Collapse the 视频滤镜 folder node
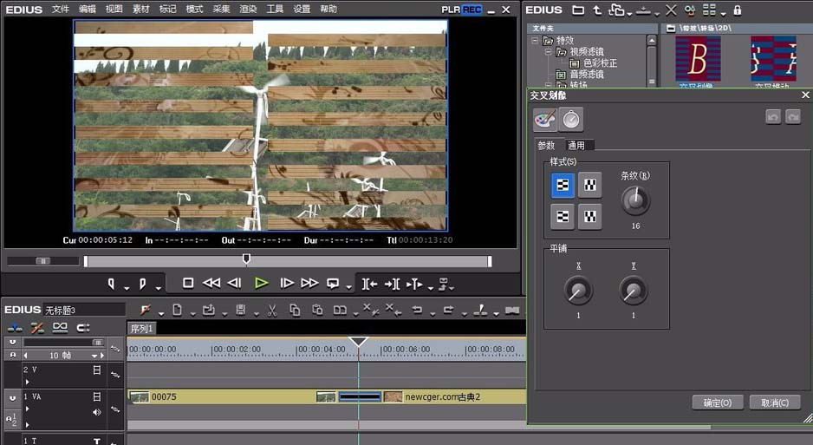 (x=548, y=52)
